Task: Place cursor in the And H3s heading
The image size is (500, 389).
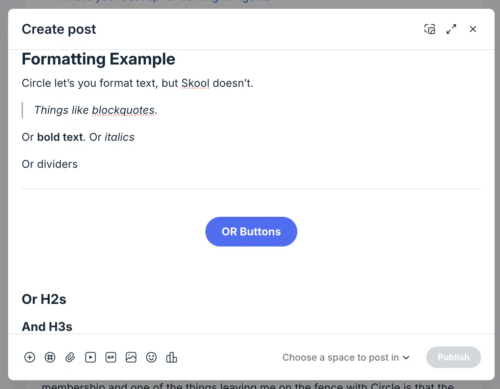Action: pos(47,327)
